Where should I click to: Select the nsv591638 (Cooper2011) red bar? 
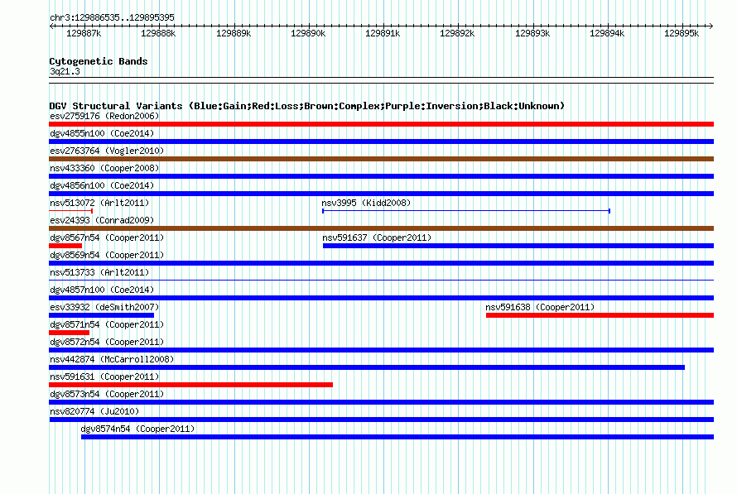[x=600, y=315]
